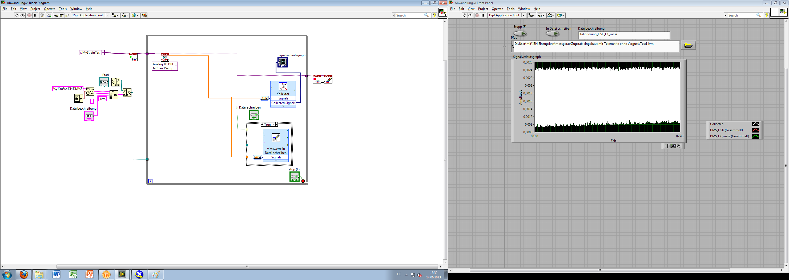Open Window menu in Front Panel window

tap(524, 9)
